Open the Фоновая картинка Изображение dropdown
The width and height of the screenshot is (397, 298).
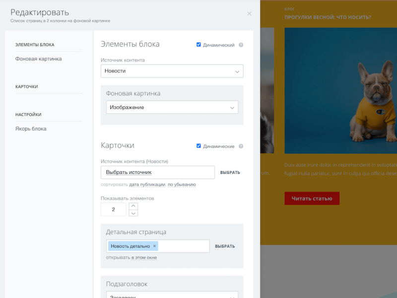[172, 107]
